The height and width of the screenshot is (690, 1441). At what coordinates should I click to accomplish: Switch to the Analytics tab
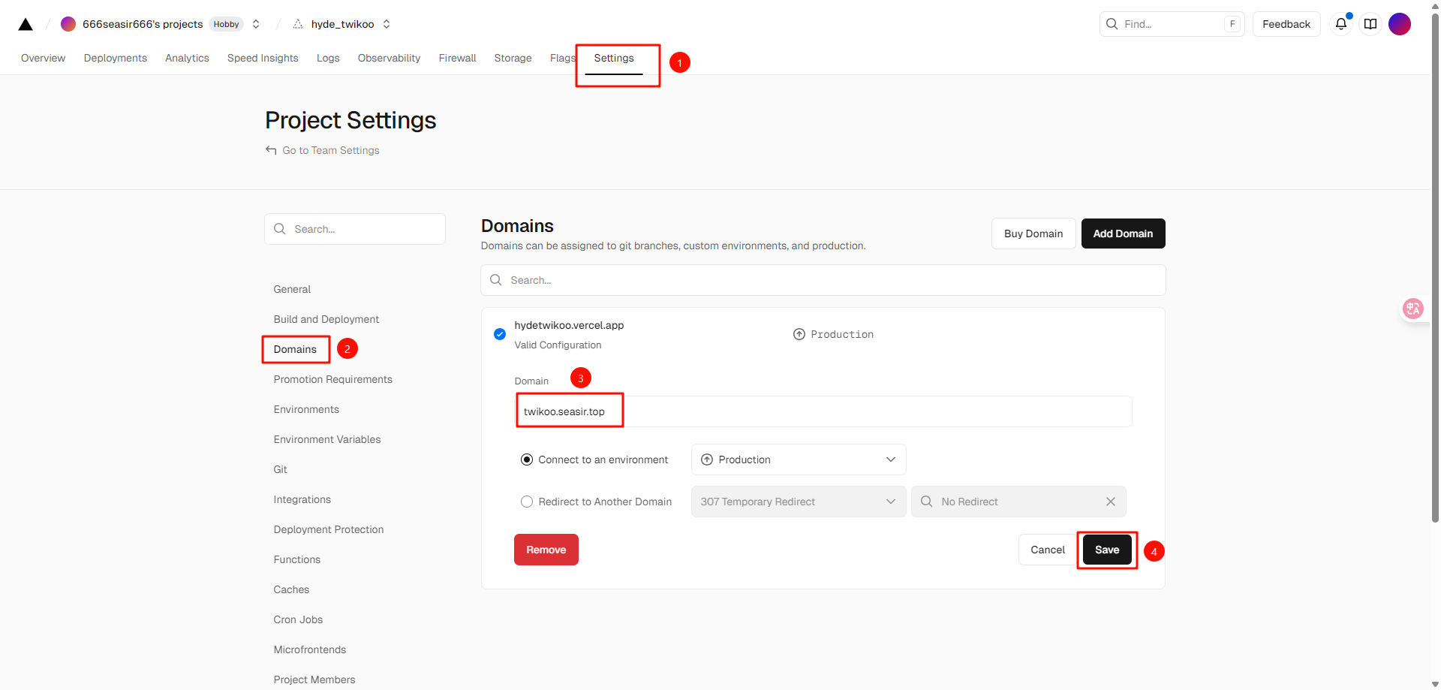click(187, 58)
